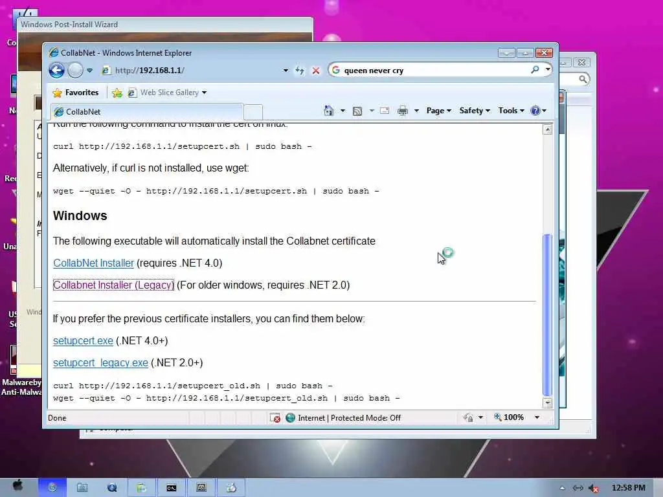Click the Done status text
663x497 pixels.
(57, 418)
